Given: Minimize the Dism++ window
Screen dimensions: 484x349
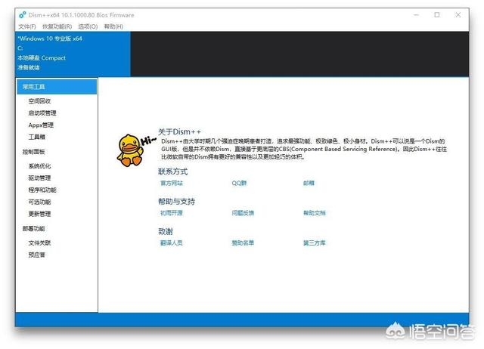Looking at the screenshot, I should [x=417, y=15].
